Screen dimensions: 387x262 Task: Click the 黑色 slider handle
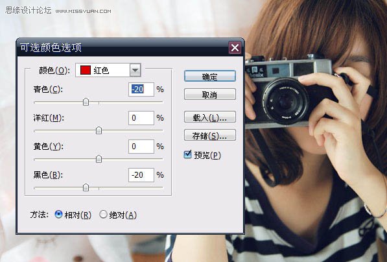86,187
